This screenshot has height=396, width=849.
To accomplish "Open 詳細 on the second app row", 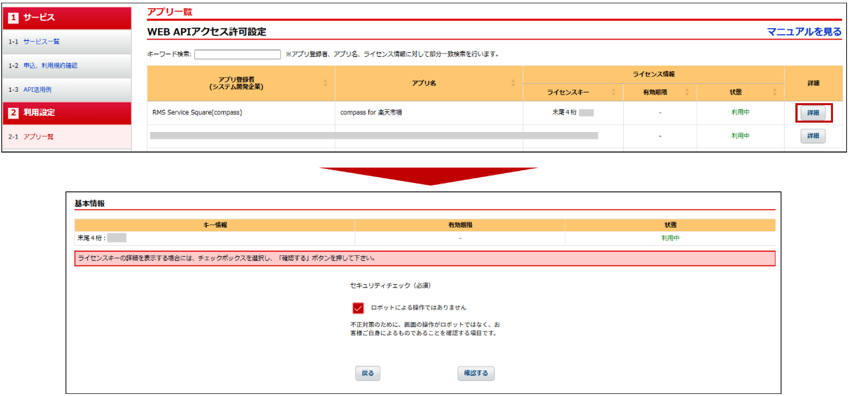I will point(813,136).
